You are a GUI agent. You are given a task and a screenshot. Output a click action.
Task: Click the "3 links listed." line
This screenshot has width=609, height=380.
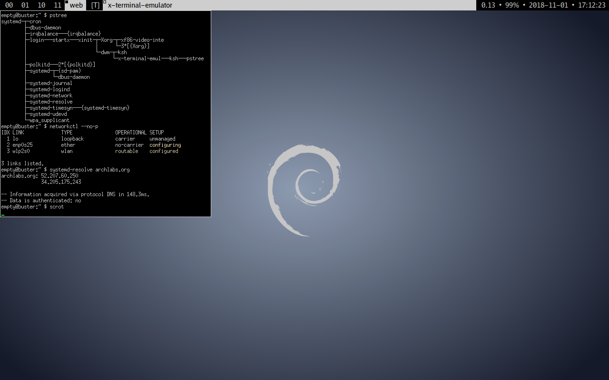(x=22, y=163)
